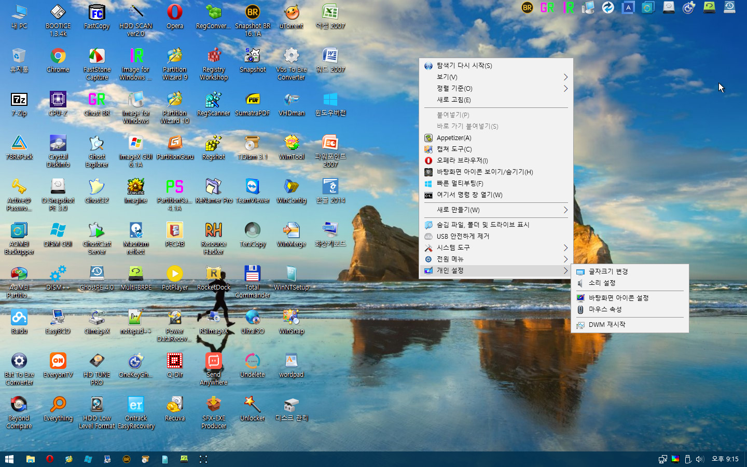Viewport: 747px width, 467px height.
Task: Choose 소리 설정 in submenu
Action: click(x=630, y=283)
